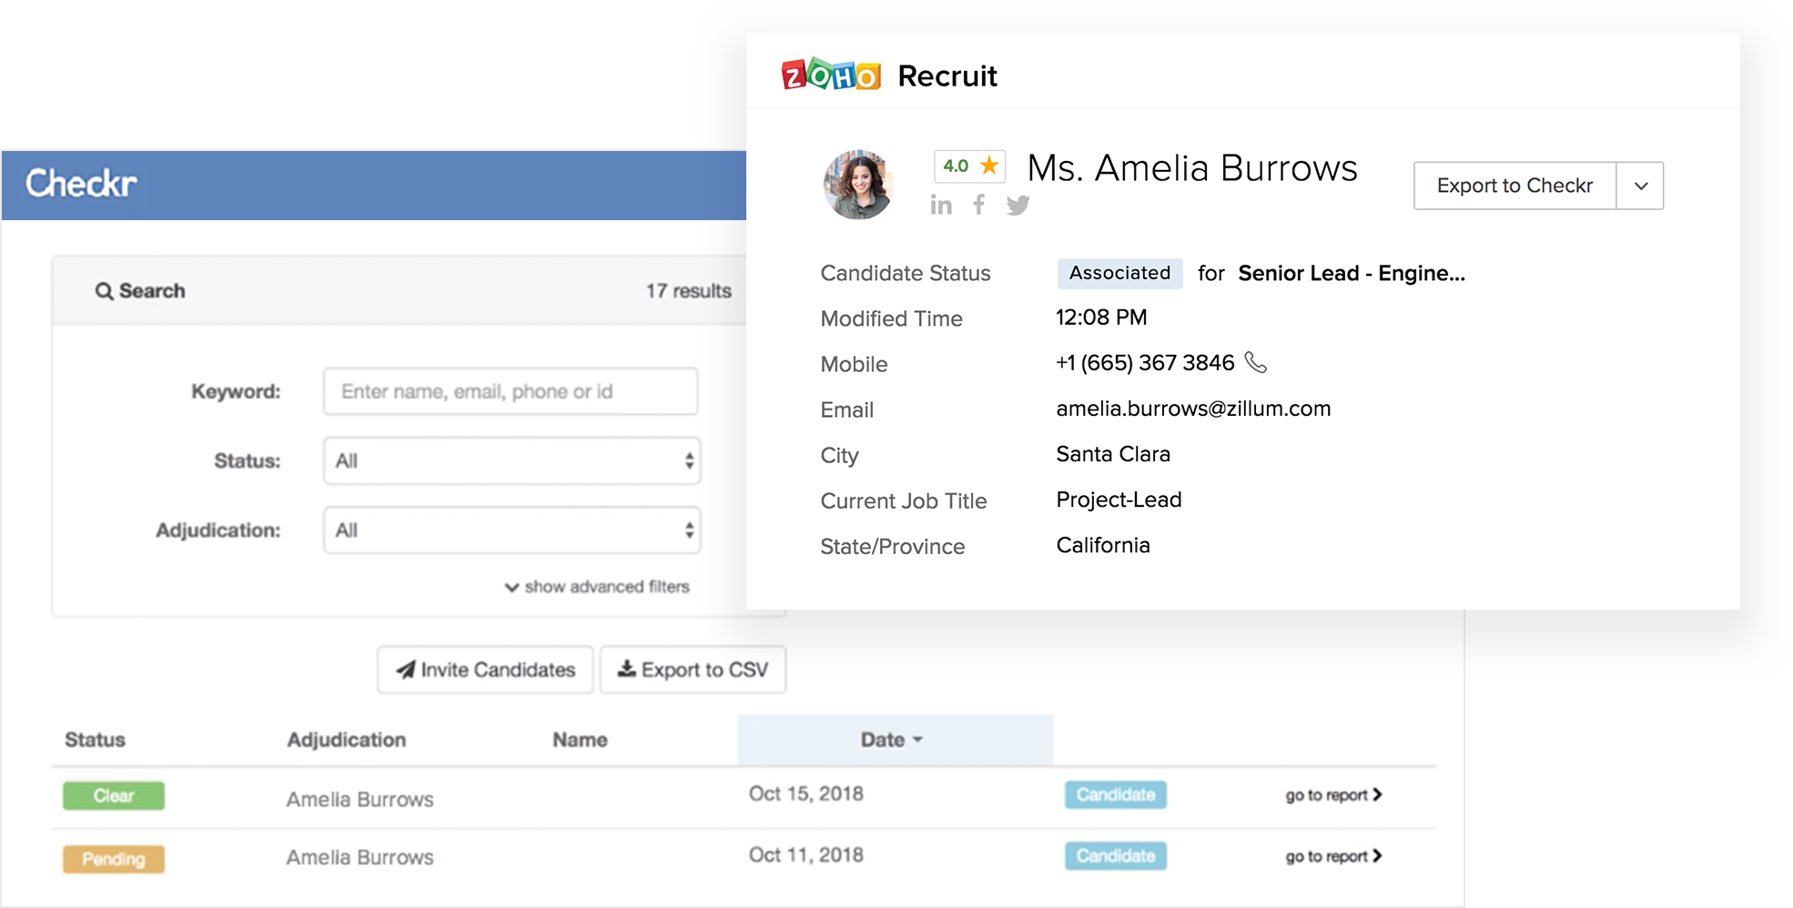Click the star next to the 4.0 rating

pyautogui.click(x=988, y=166)
